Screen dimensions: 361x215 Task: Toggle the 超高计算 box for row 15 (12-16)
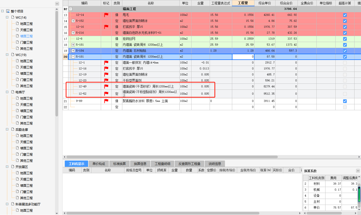[x=345, y=27]
